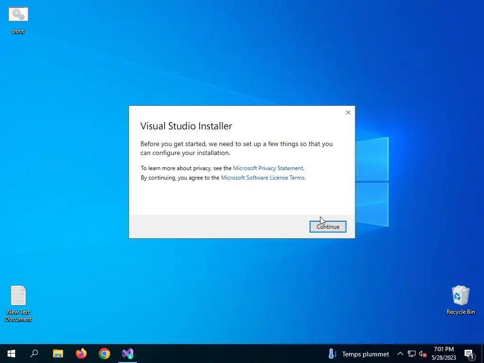Click Continue in Visual Studio Installer
Image resolution: width=484 pixels, height=363 pixels.
pos(328,226)
